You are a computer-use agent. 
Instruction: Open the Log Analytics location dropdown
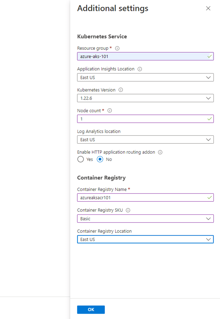145,140
